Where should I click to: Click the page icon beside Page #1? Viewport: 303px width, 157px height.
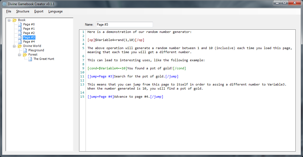[x=20, y=29]
